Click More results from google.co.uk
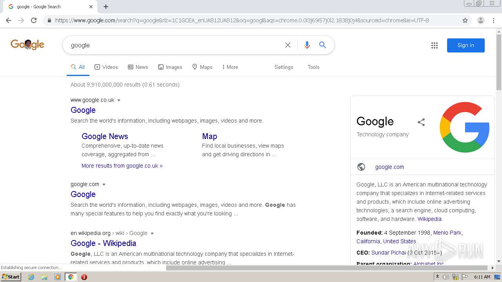Image resolution: width=502 pixels, height=282 pixels. click(x=122, y=166)
